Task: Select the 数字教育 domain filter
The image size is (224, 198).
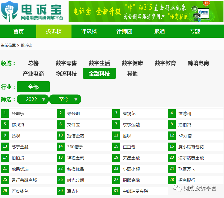Action: point(165,63)
